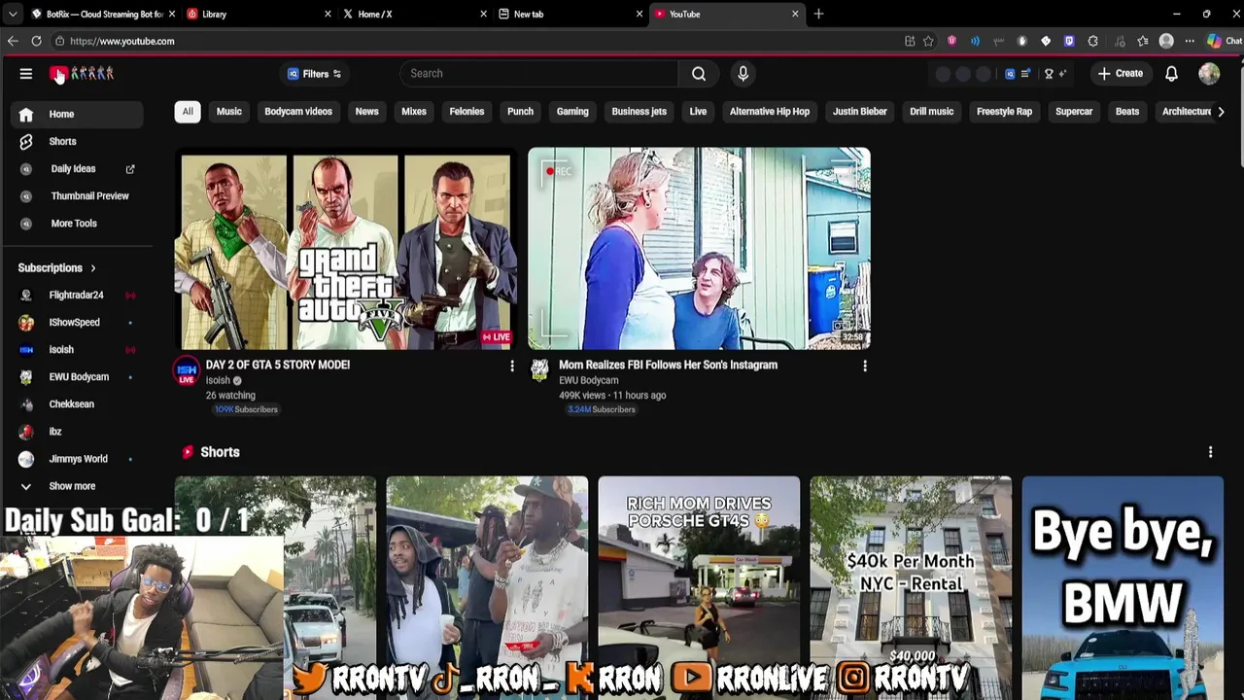1244x700 pixels.
Task: Click the vidIQ trophy icon in header
Action: 1049,74
